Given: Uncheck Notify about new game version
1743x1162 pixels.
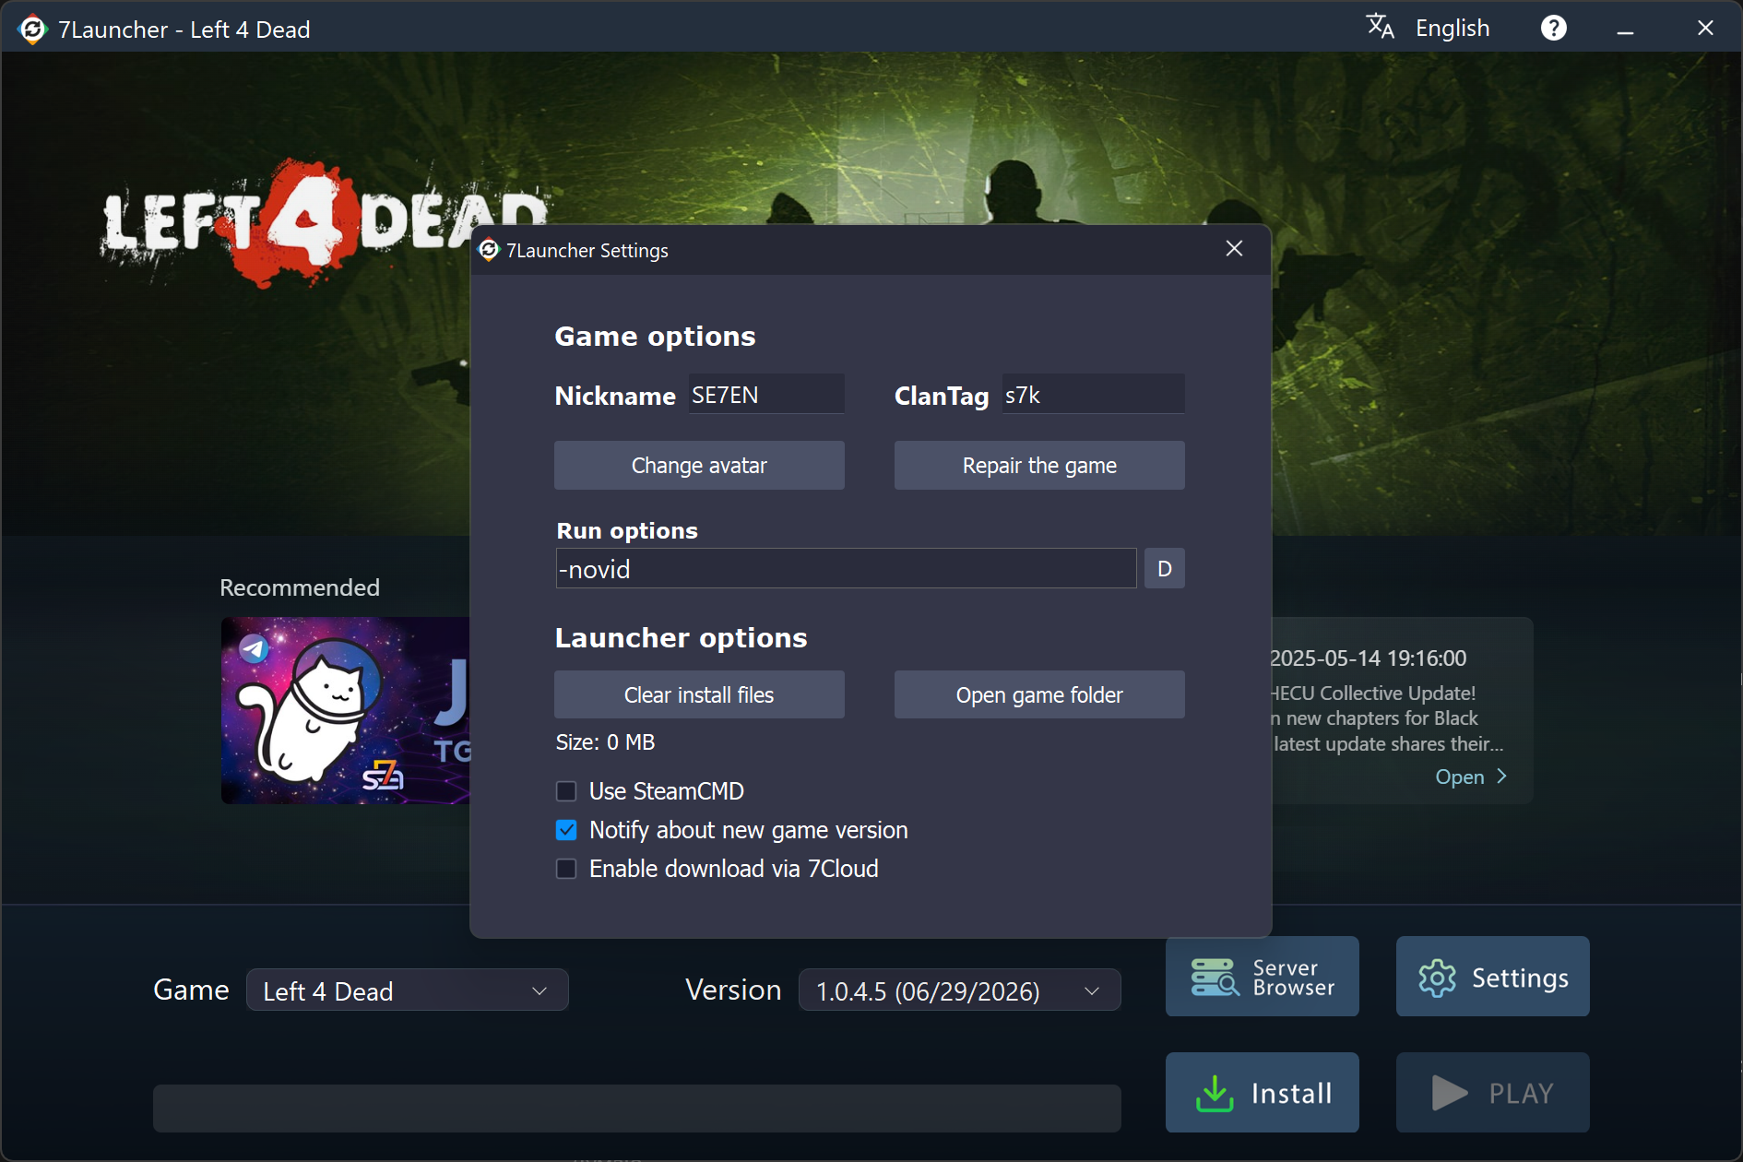Looking at the screenshot, I should (566, 830).
